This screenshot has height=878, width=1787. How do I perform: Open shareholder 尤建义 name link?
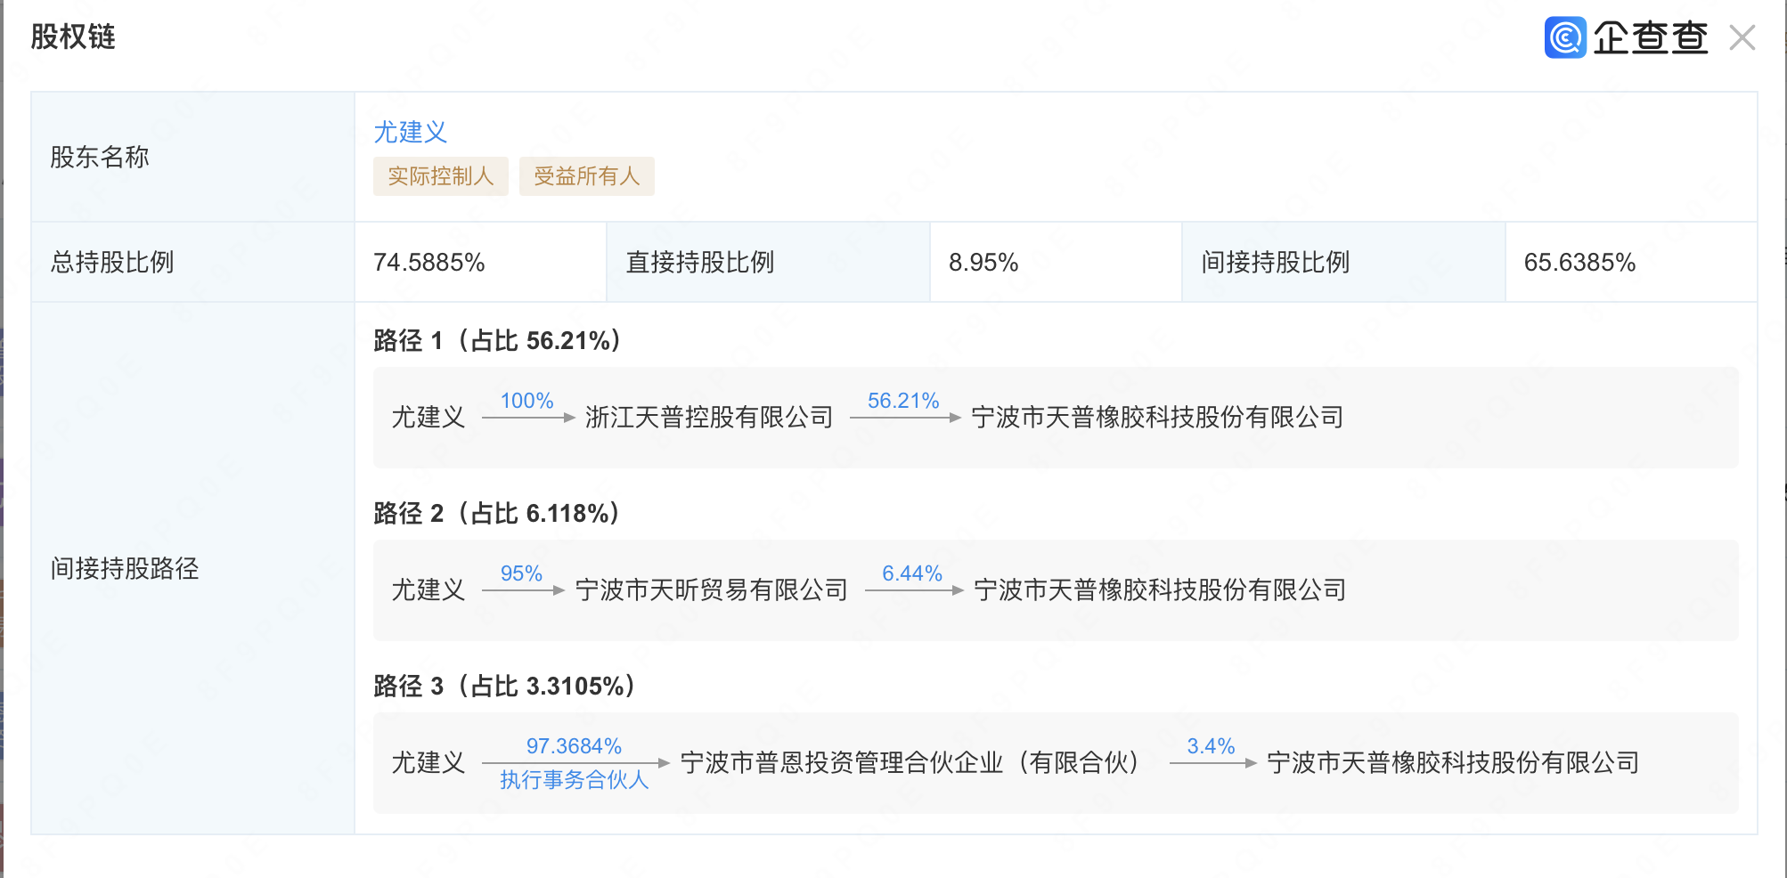[x=410, y=132]
